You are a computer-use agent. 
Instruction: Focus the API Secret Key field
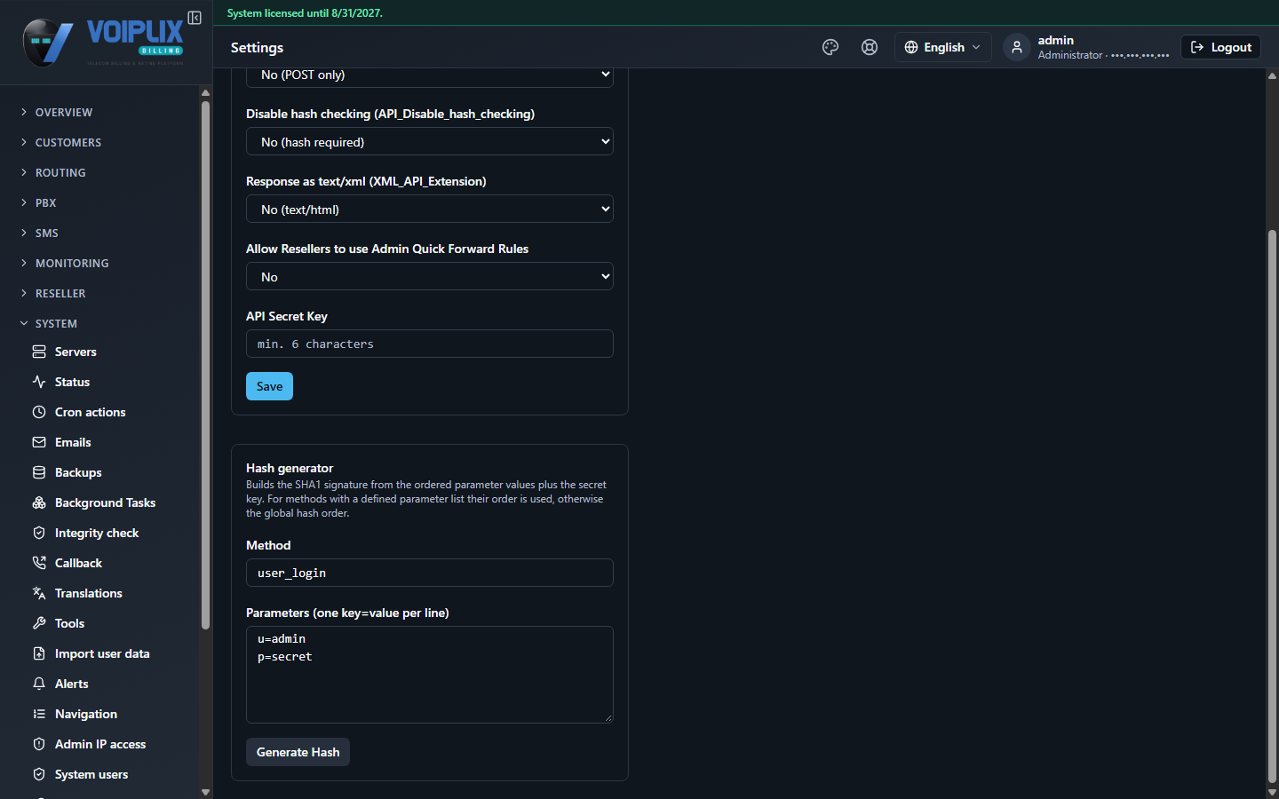pos(430,344)
